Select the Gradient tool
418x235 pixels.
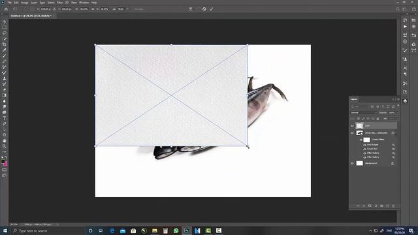tap(5, 95)
